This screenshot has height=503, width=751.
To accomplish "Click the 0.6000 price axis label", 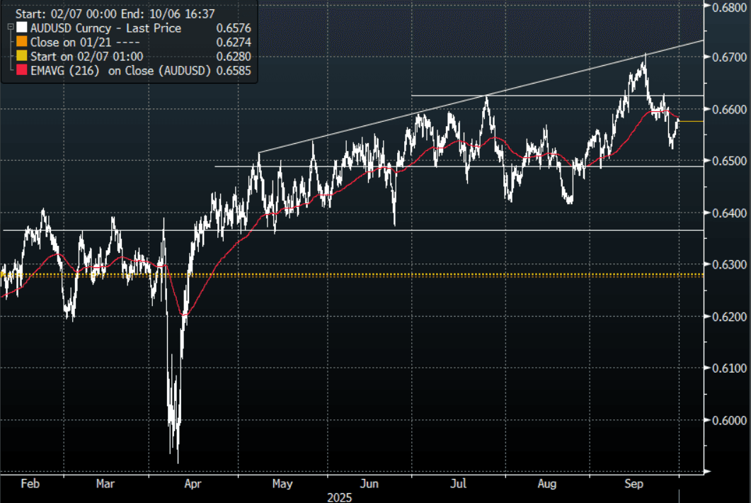I will (730, 420).
